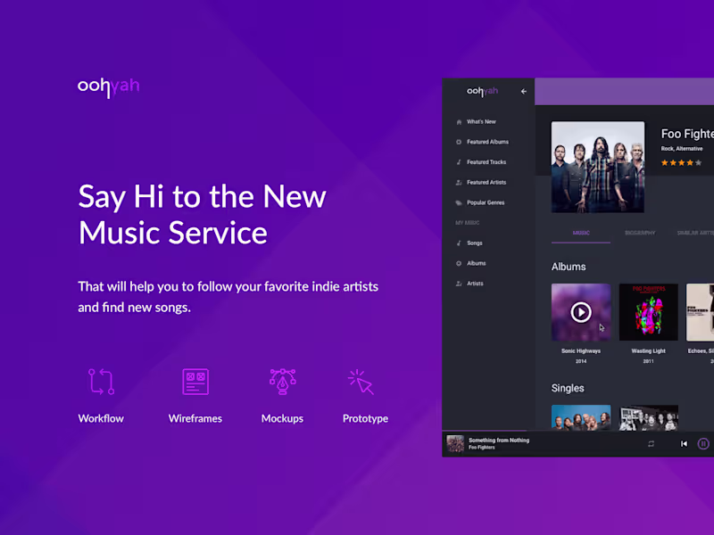Click the Workflow icon
Viewport: 714px width, 535px height.
click(x=101, y=382)
